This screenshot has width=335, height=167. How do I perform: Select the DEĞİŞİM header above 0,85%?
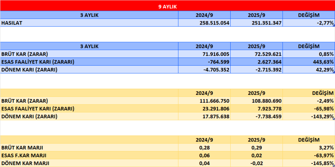[x=309, y=46]
